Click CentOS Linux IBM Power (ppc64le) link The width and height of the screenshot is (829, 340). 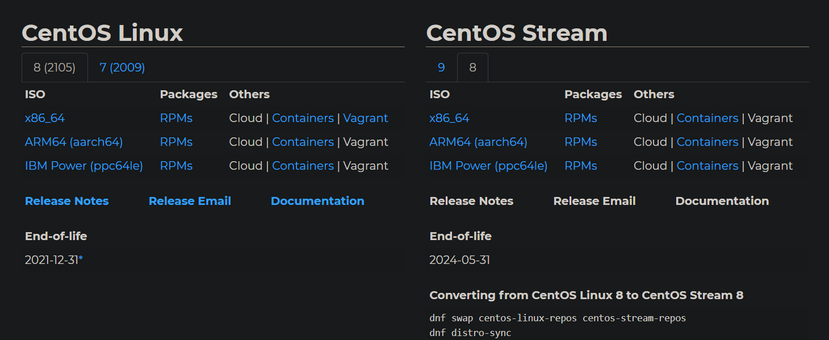click(84, 166)
